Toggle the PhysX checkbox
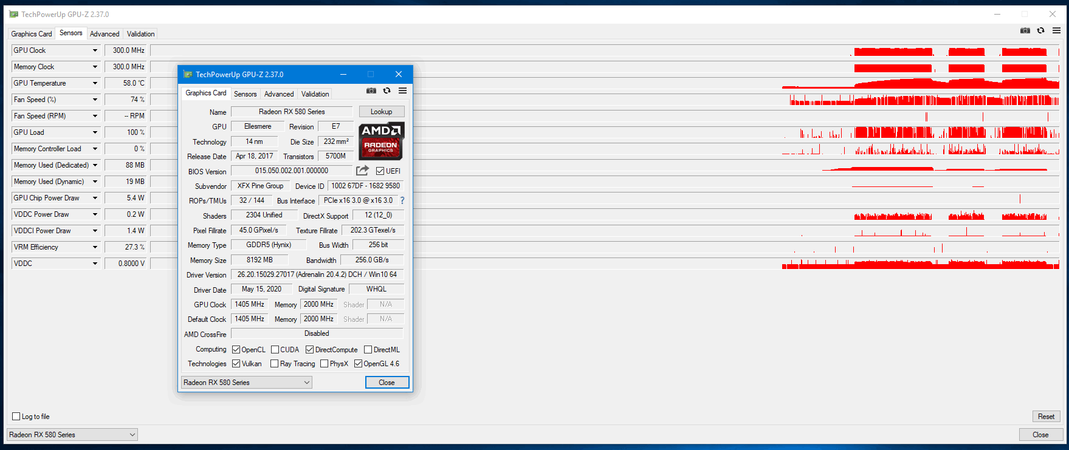Viewport: 1069px width, 450px height. pyautogui.click(x=325, y=364)
